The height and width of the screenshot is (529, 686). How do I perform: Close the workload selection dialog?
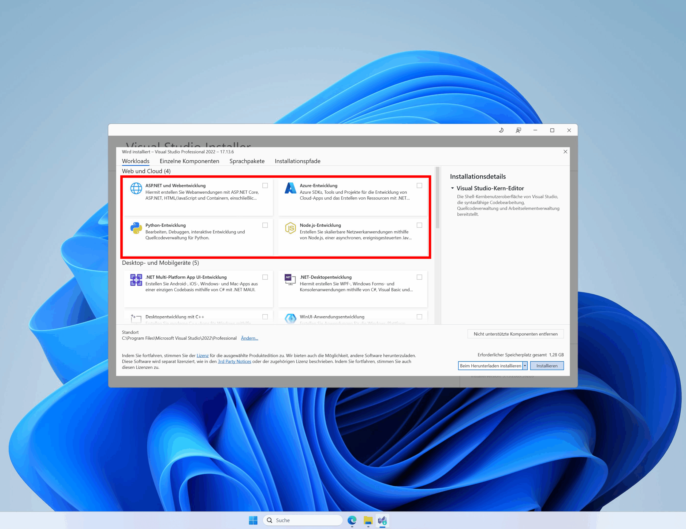click(x=565, y=152)
